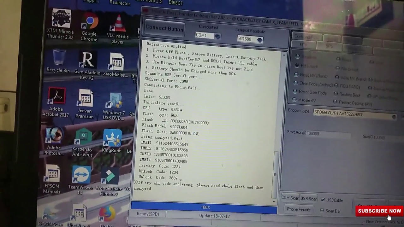The image size is (404, 227).
Task: Click the log line Unlock Code: 3687
Action: [158, 178]
